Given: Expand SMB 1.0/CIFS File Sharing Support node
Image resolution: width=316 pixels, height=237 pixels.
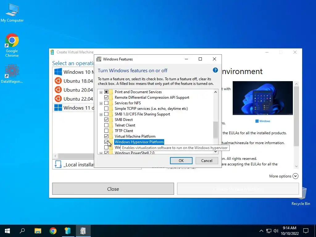Looking at the screenshot, I should (101, 114).
